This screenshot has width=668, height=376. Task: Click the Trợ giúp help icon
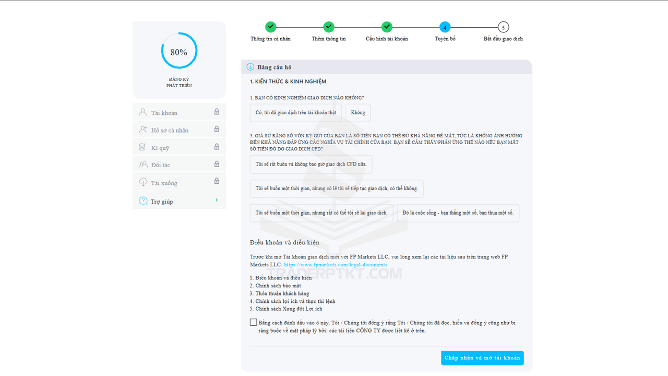[143, 201]
